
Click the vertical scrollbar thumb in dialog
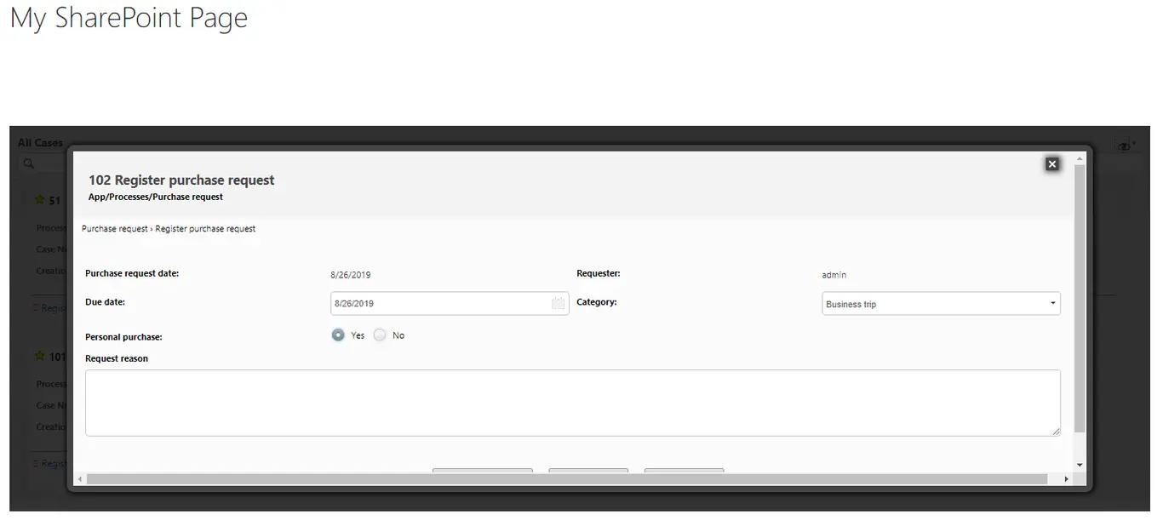pos(1080,299)
